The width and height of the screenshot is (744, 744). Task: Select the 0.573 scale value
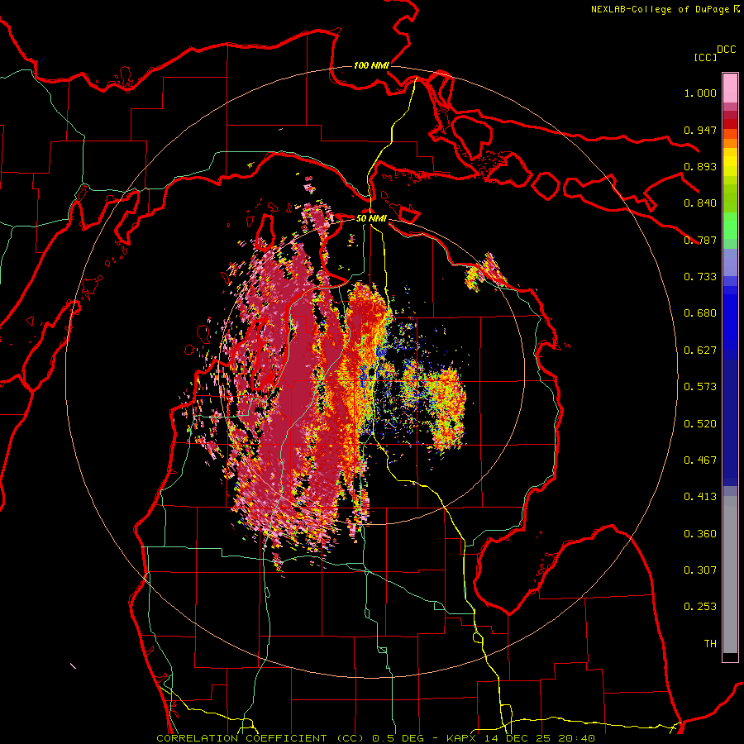pos(700,387)
